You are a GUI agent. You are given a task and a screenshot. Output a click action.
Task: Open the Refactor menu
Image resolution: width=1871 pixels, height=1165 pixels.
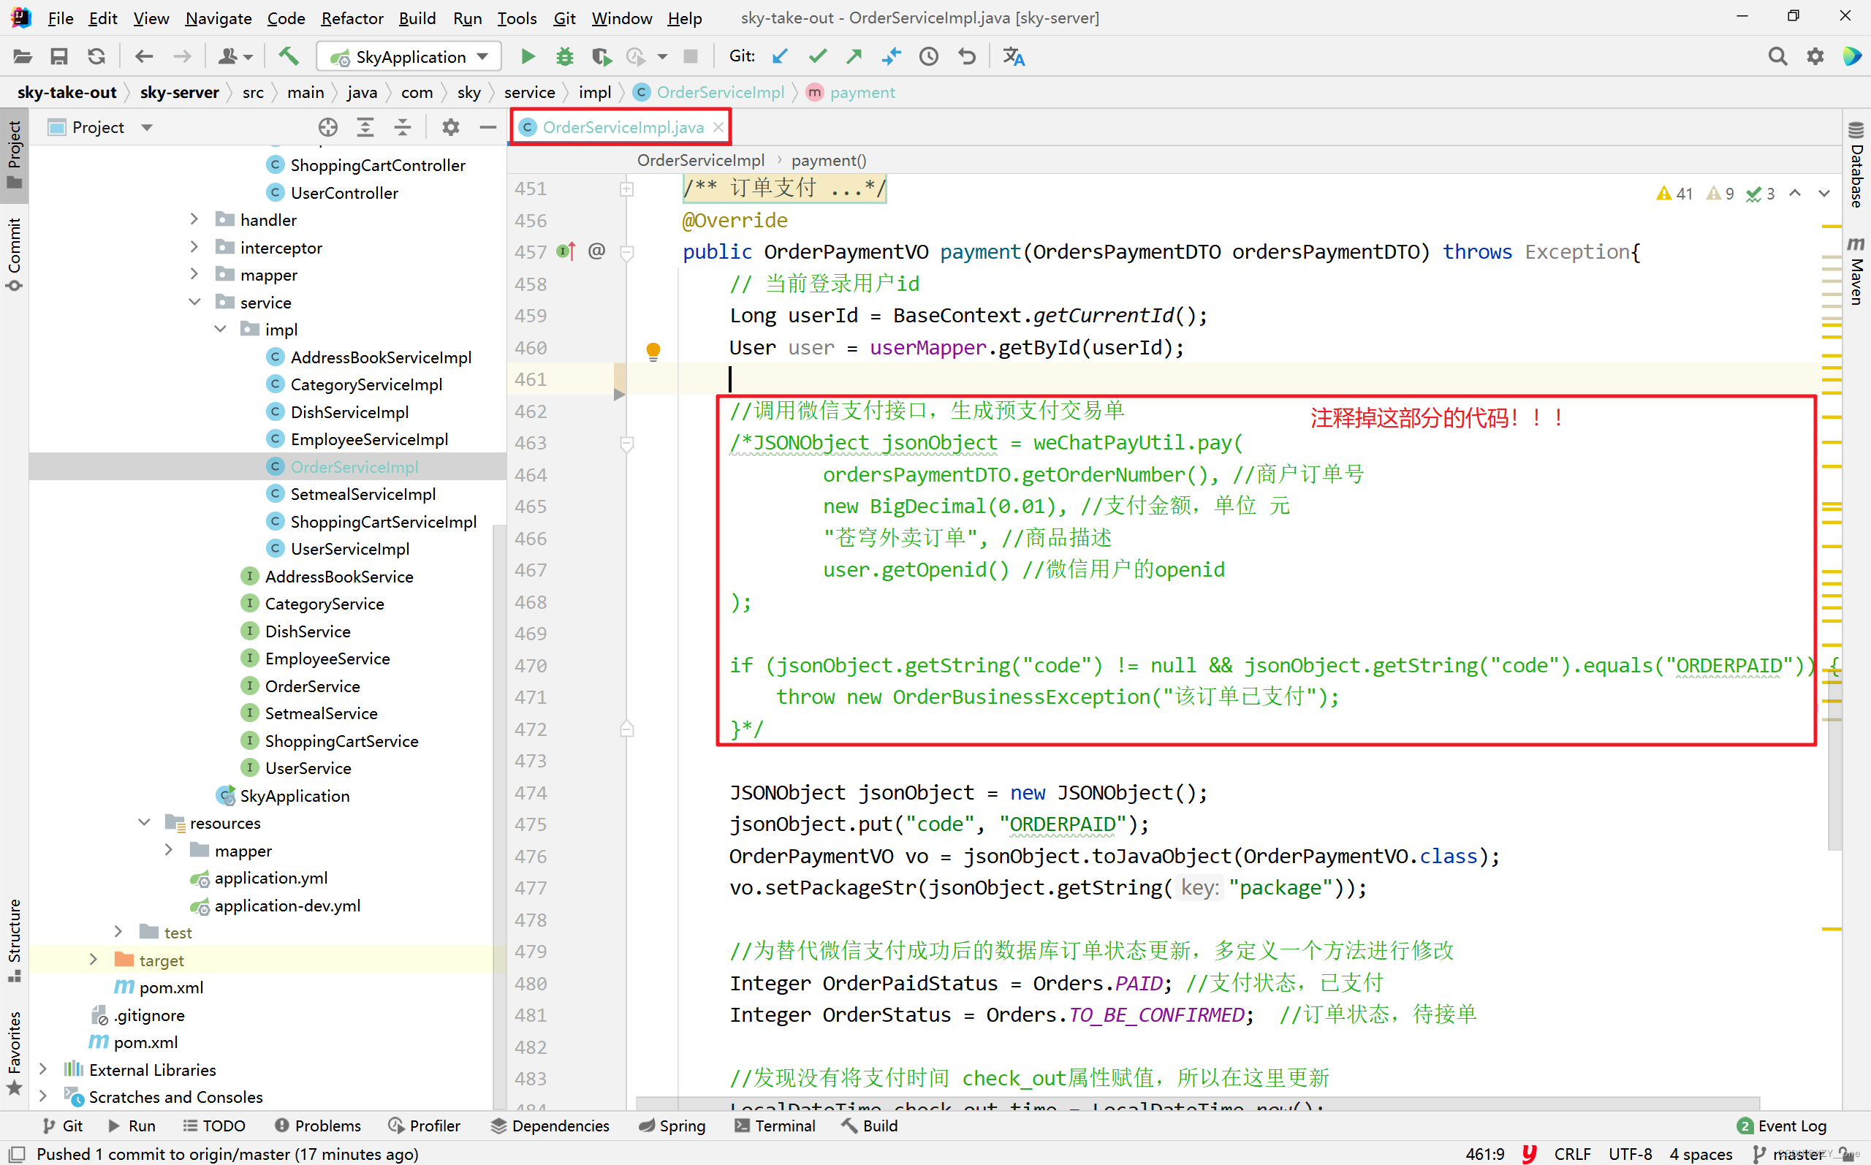(352, 18)
